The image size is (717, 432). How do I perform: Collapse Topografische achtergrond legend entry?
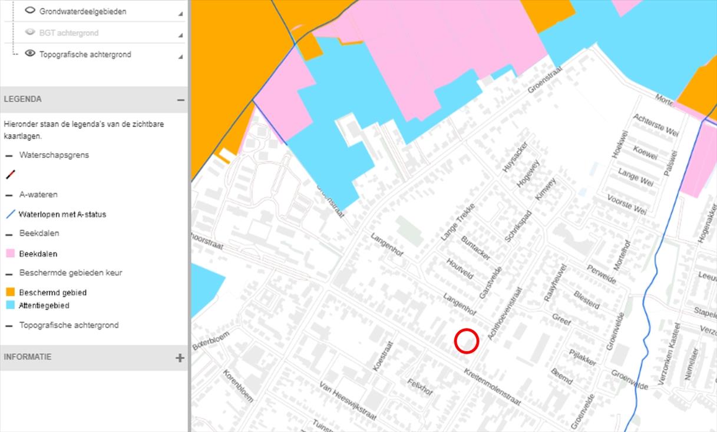coord(9,325)
